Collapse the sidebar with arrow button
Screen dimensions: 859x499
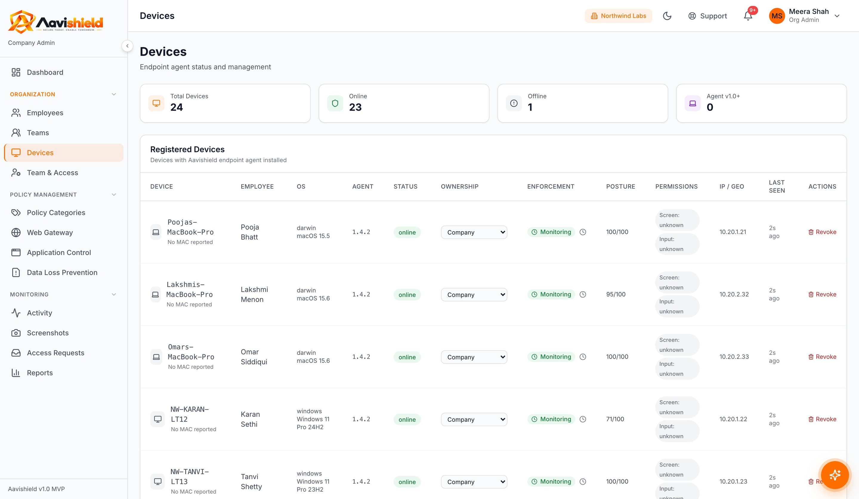point(127,46)
